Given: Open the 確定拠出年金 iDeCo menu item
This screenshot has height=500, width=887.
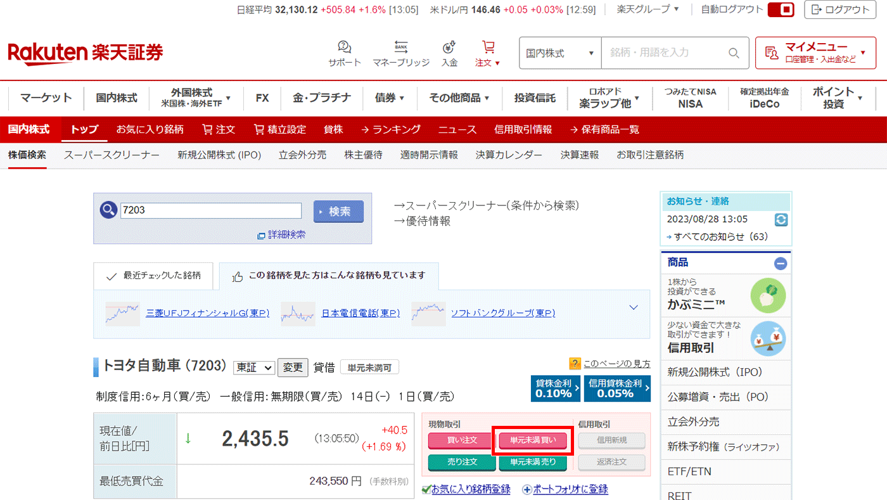Looking at the screenshot, I should pyautogui.click(x=765, y=98).
